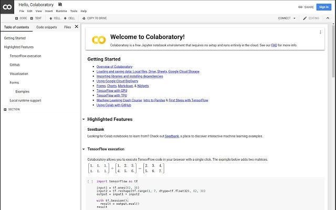
Task: Click the SHARE link icon
Action: [x=300, y=7]
